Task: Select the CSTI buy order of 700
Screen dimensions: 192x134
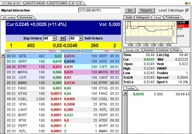Action: (34, 78)
